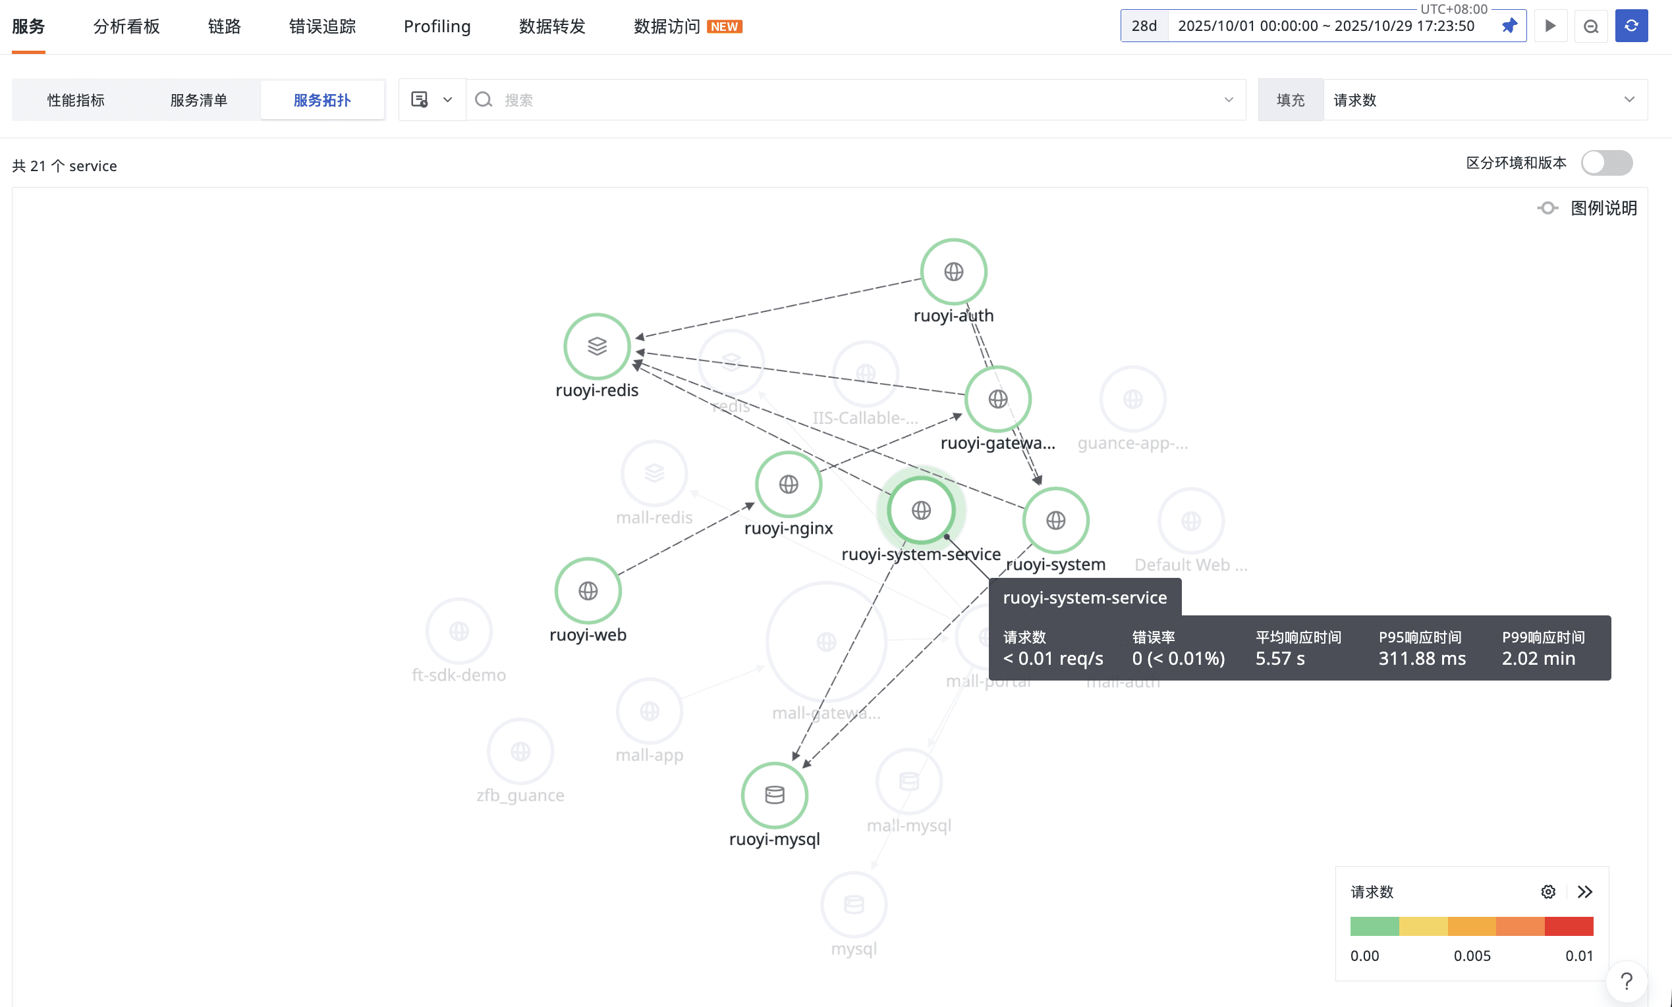1672x1007 pixels.
Task: Toggle the 区分环境和版本 switch
Action: click(1606, 163)
